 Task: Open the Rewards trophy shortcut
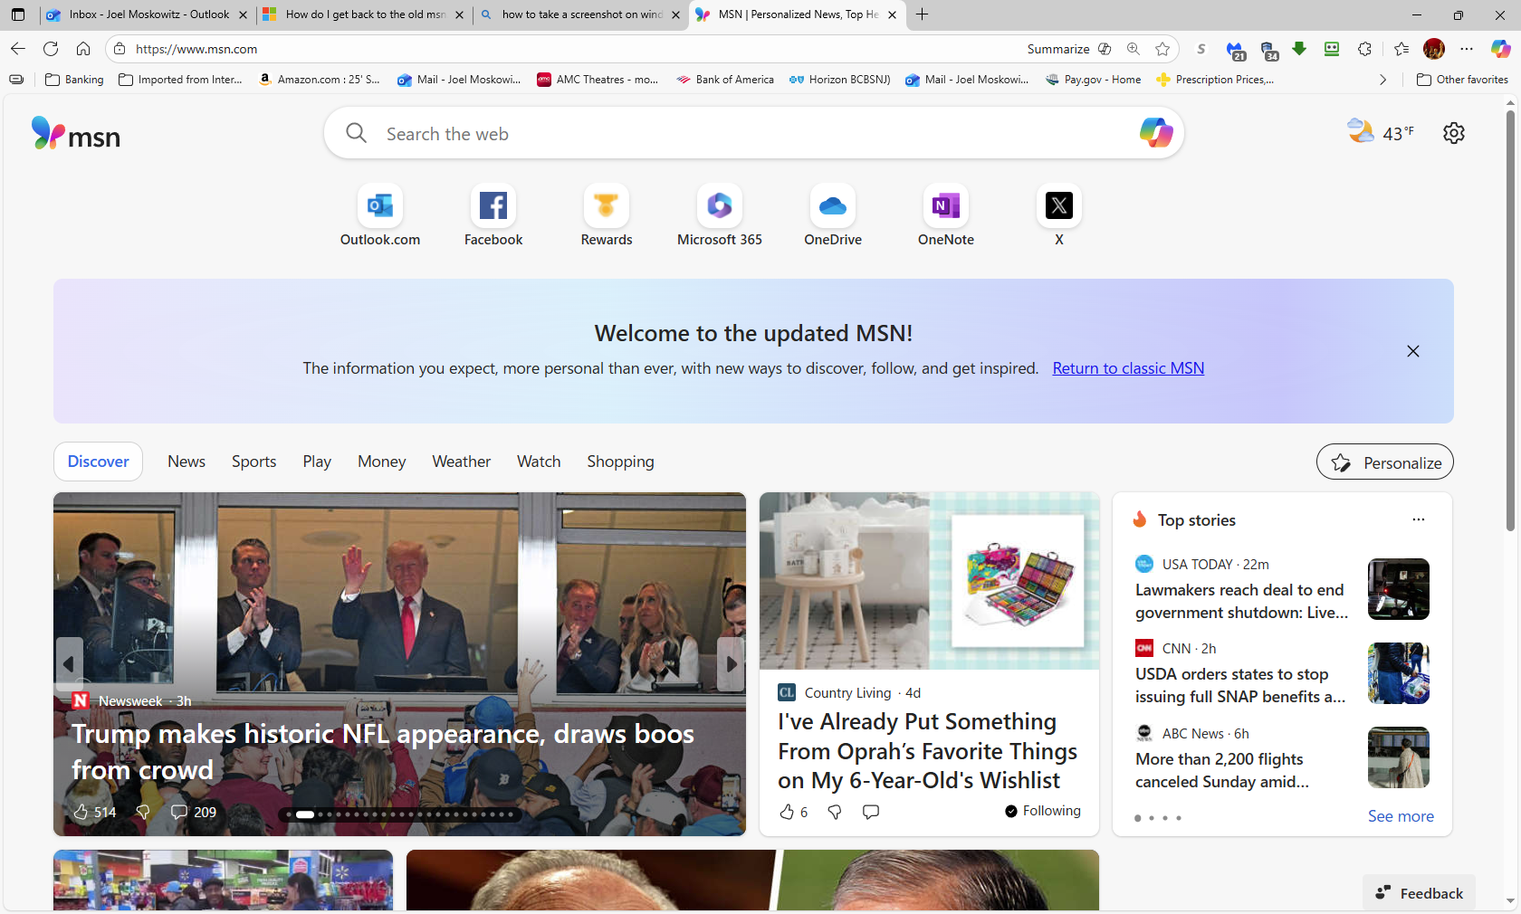point(607,206)
